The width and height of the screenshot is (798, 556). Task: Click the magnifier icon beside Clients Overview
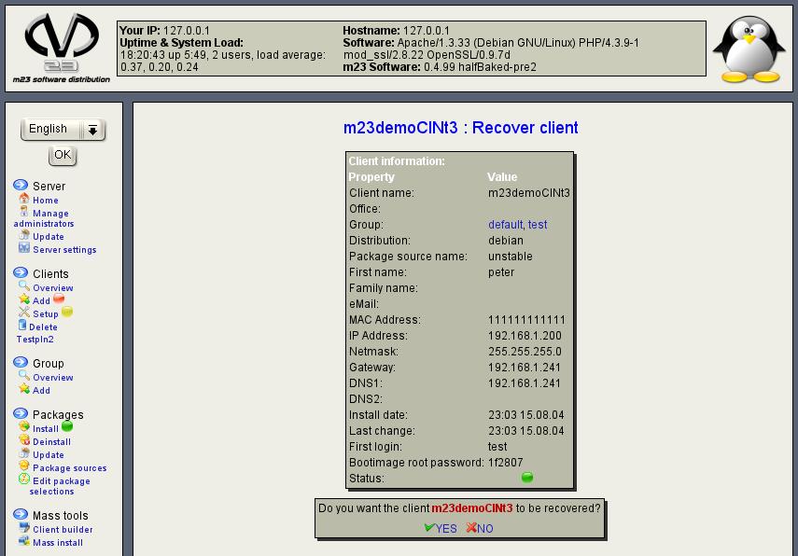tap(24, 286)
